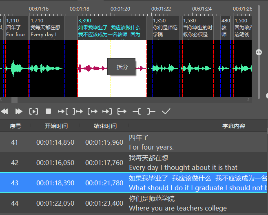Click ruler mark 00:01:22
The height and width of the screenshot is (215, 268).
(161, 9)
